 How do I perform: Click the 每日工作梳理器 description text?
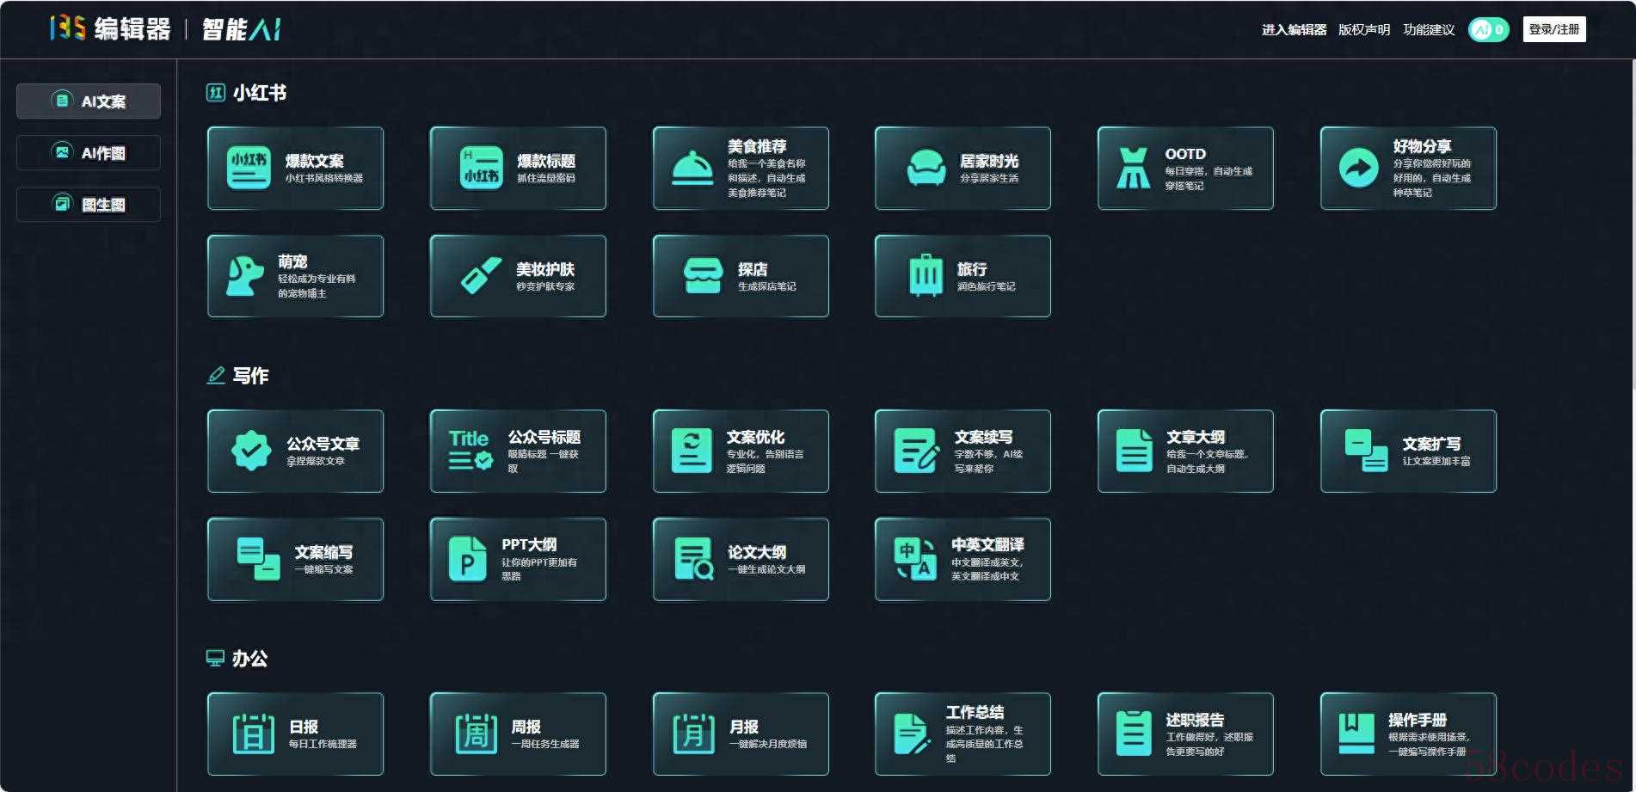pos(323,744)
